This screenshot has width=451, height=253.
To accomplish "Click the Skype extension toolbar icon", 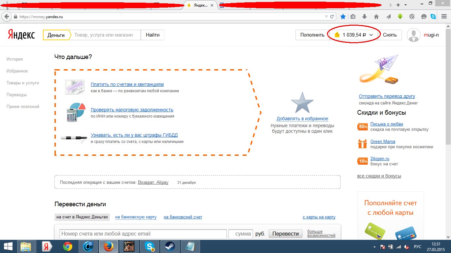I will (433, 16).
